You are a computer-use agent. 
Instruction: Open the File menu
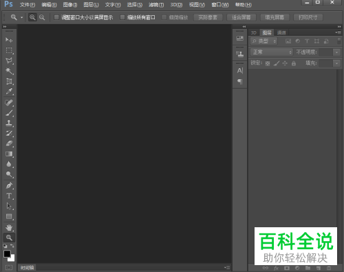click(27, 5)
